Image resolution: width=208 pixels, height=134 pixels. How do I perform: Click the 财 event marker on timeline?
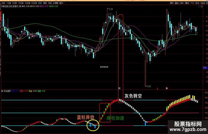(119, 88)
